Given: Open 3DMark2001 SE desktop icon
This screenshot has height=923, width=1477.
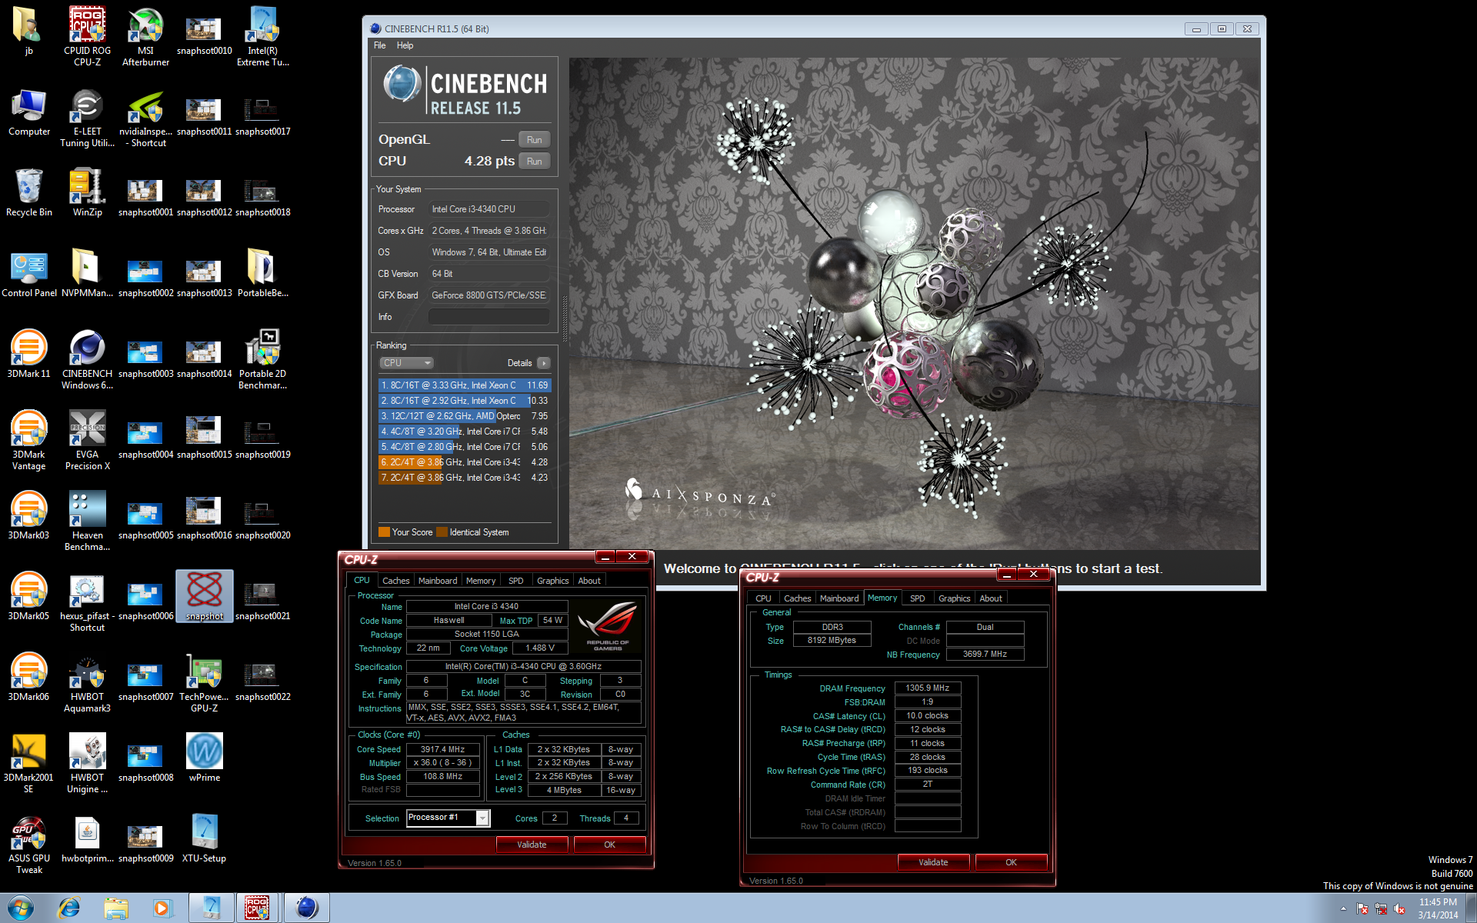Looking at the screenshot, I should pyautogui.click(x=28, y=763).
